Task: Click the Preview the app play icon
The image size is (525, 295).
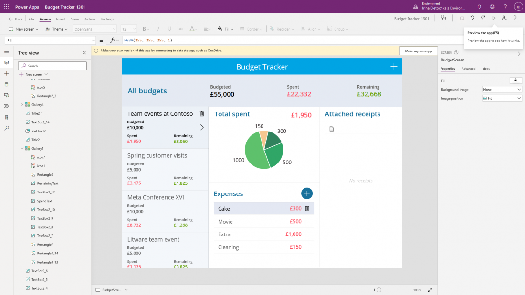Action: coord(494,18)
